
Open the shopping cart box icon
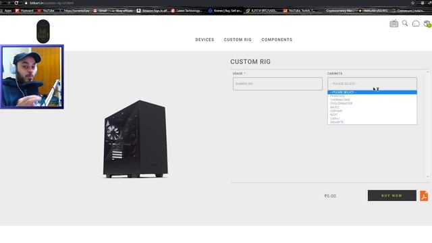(x=427, y=24)
